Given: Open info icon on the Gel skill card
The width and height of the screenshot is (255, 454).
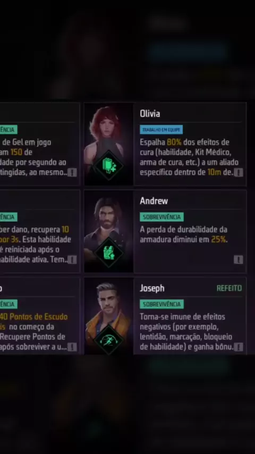Looking at the screenshot, I should 72,173.
